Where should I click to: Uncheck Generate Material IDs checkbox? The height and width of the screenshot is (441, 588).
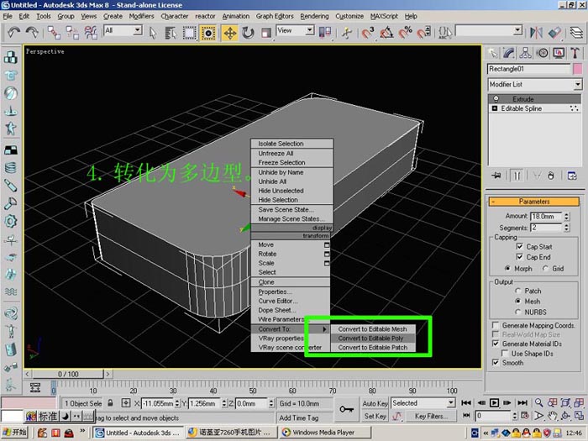[496, 344]
